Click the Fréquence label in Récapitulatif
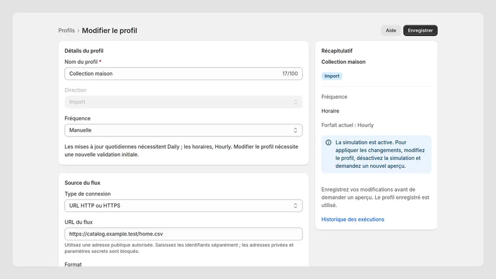 click(x=334, y=97)
